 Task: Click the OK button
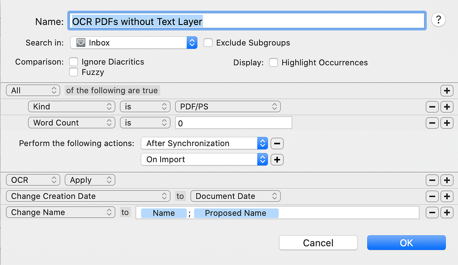click(406, 243)
